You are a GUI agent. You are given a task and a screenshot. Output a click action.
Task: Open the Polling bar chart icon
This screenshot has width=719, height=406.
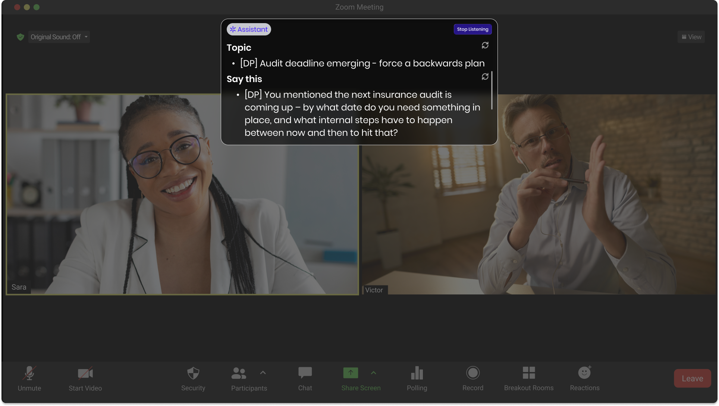click(x=417, y=373)
